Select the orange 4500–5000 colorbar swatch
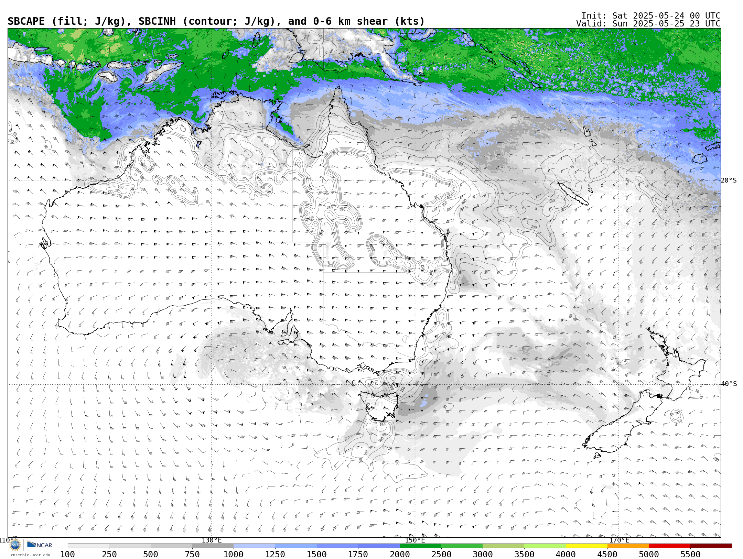 (x=628, y=546)
